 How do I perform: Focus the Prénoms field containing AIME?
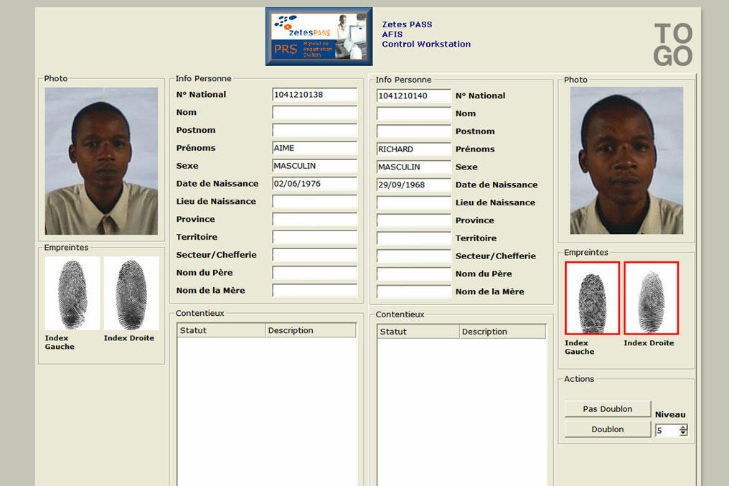click(x=314, y=148)
